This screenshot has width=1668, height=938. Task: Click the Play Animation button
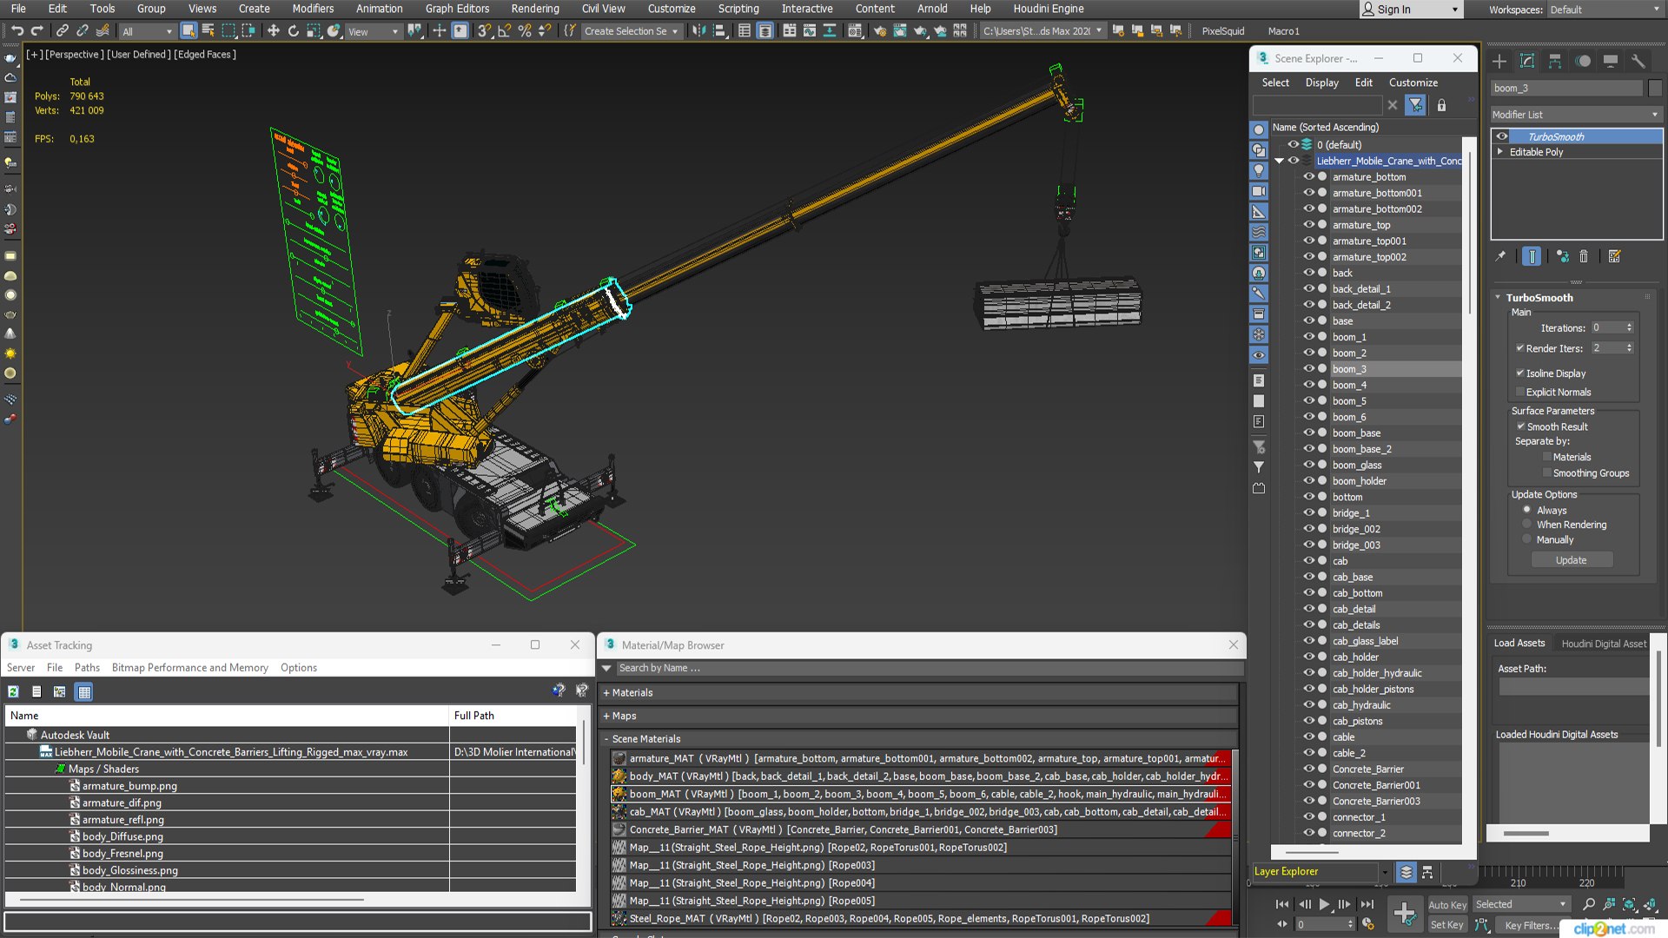point(1324,904)
